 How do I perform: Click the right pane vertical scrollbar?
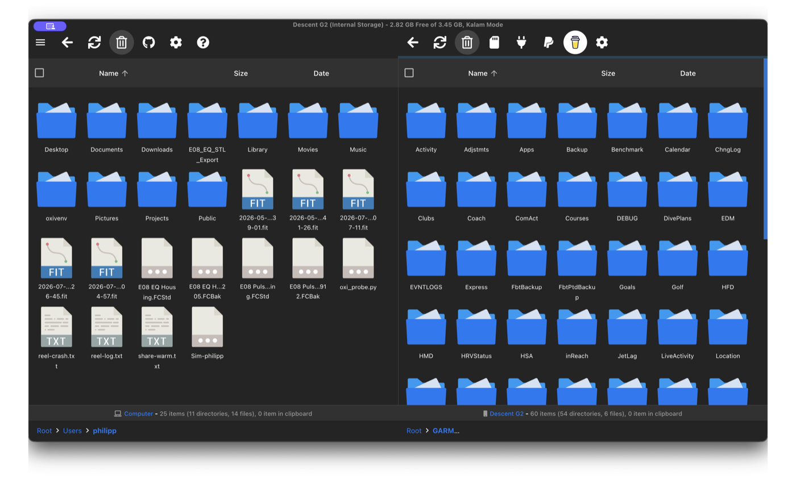(765, 148)
